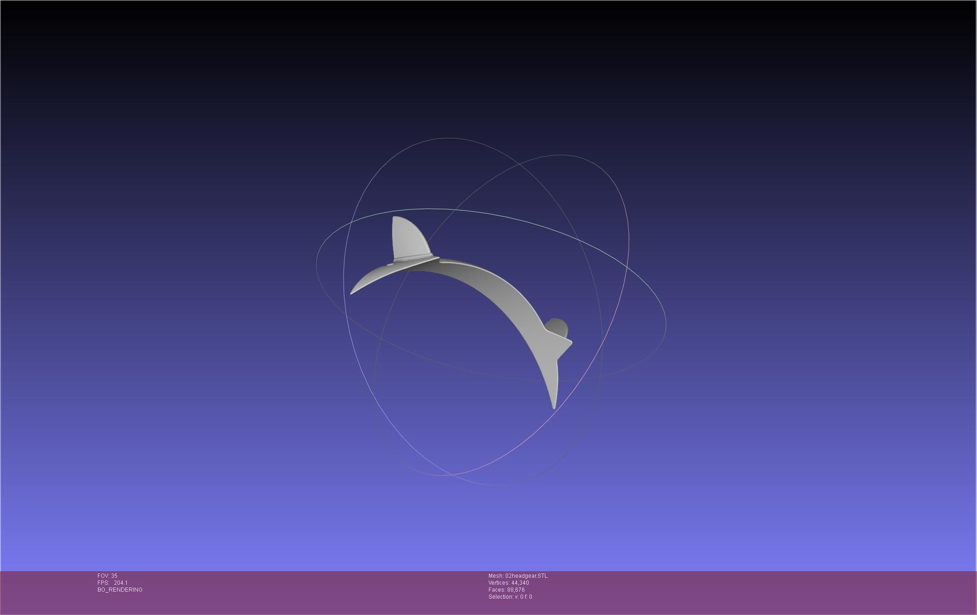
Task: Click the Faces: 88,676 info line
Action: pos(506,590)
